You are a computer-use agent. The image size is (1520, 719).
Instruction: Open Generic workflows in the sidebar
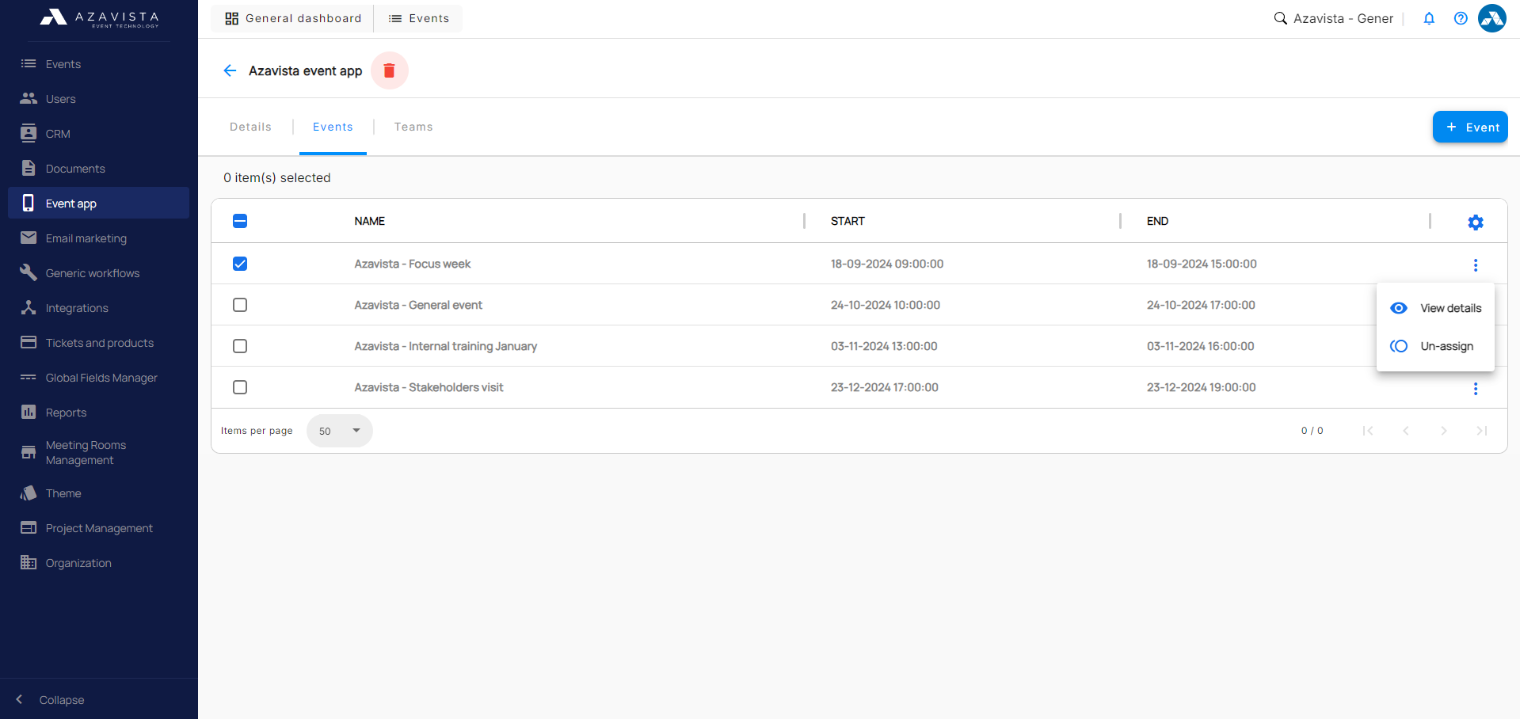pos(99,273)
